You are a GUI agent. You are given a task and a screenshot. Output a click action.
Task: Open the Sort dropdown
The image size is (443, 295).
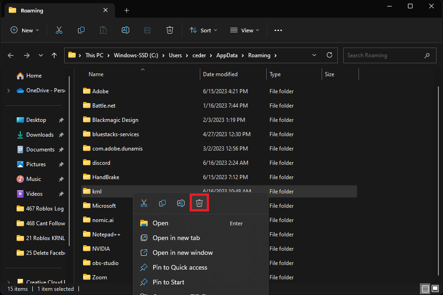203,30
